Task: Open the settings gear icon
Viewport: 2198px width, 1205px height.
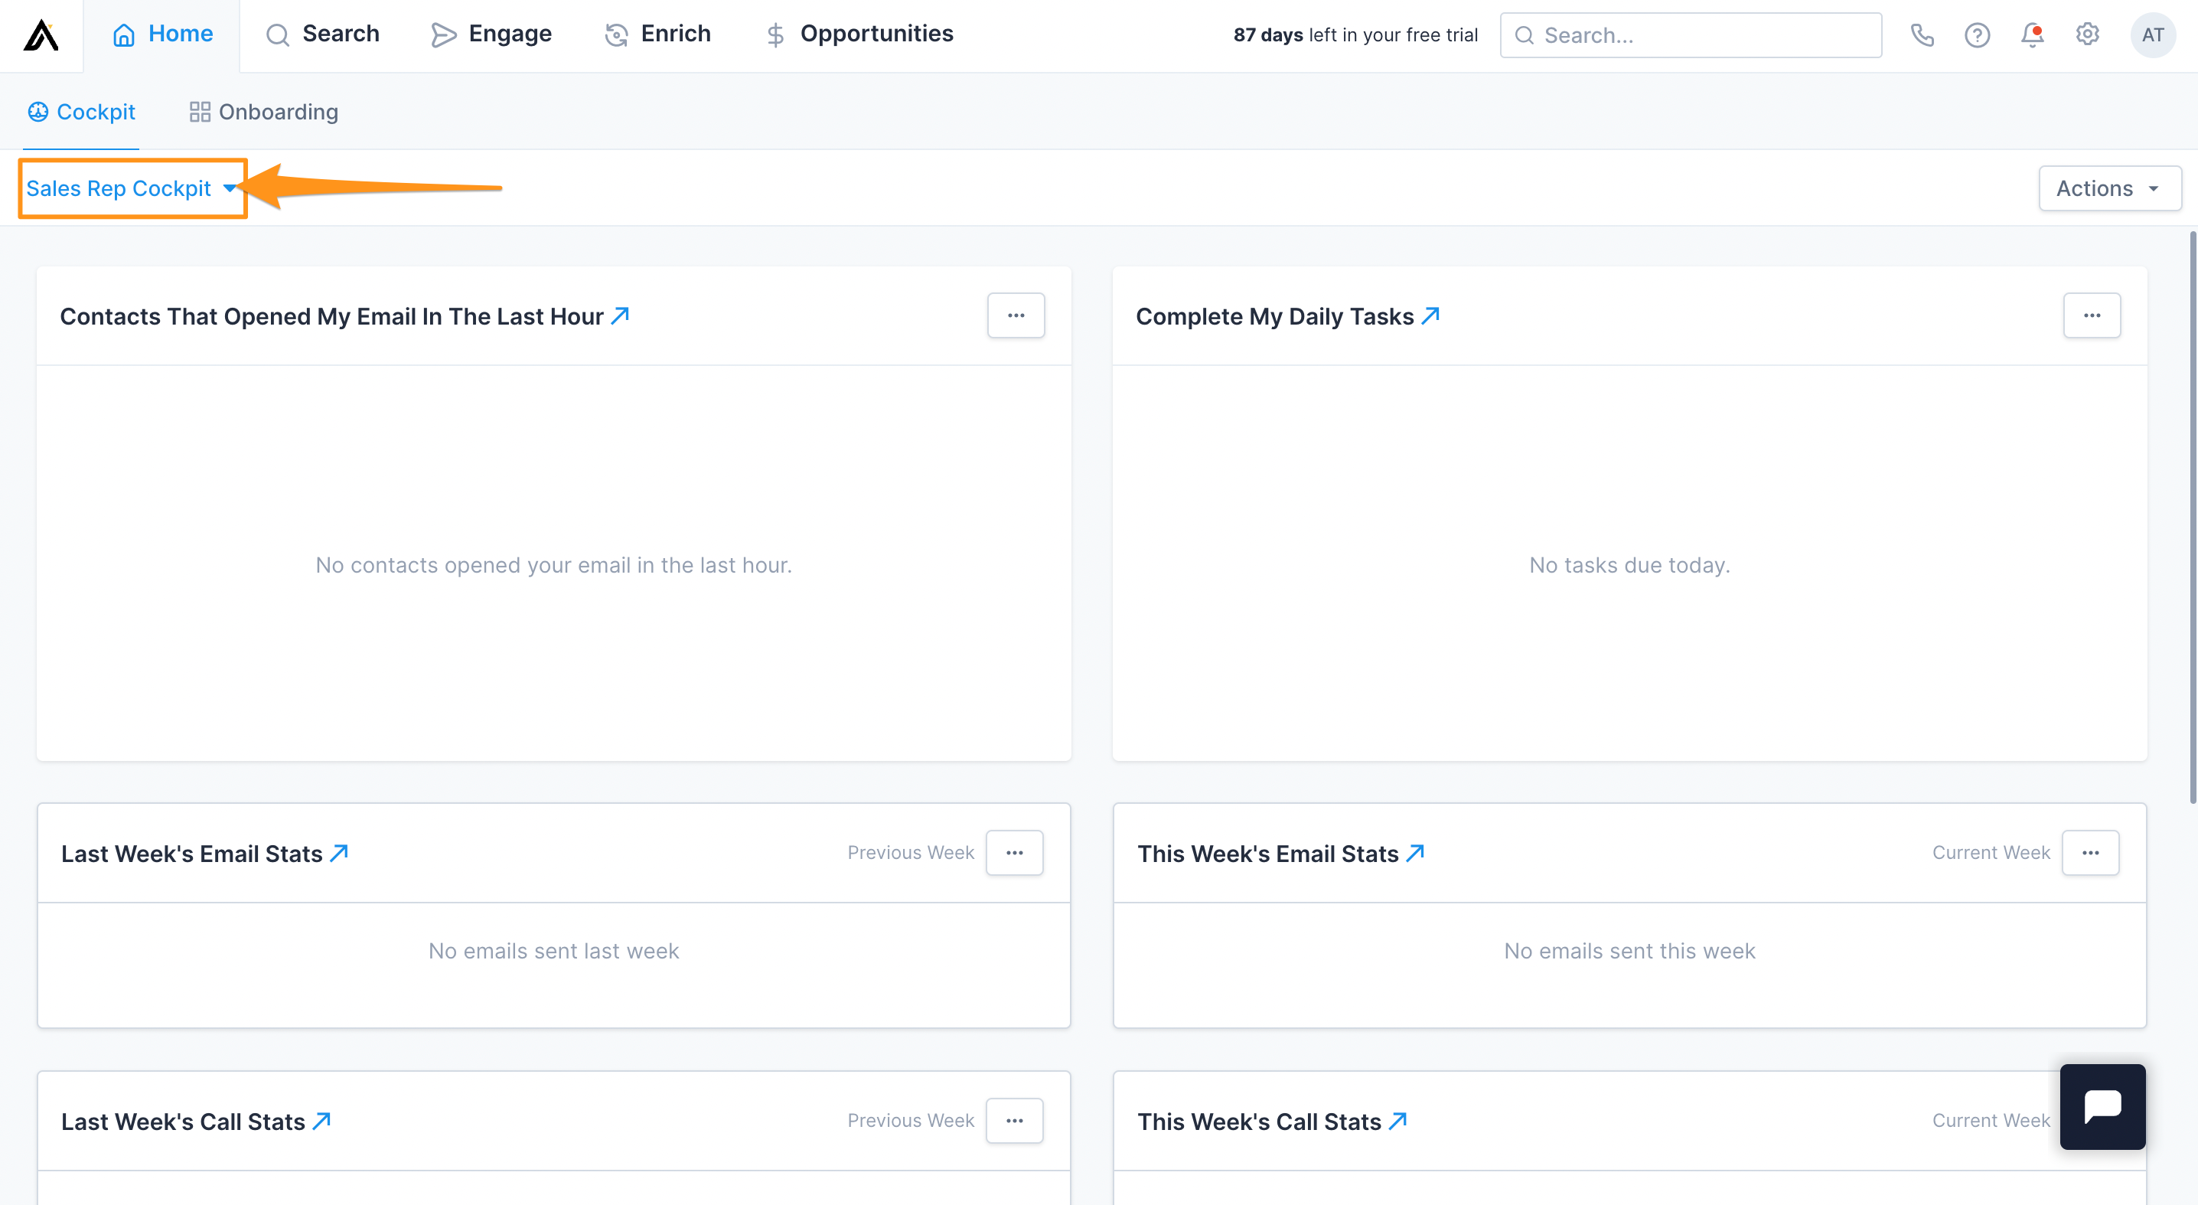Action: click(x=2087, y=35)
